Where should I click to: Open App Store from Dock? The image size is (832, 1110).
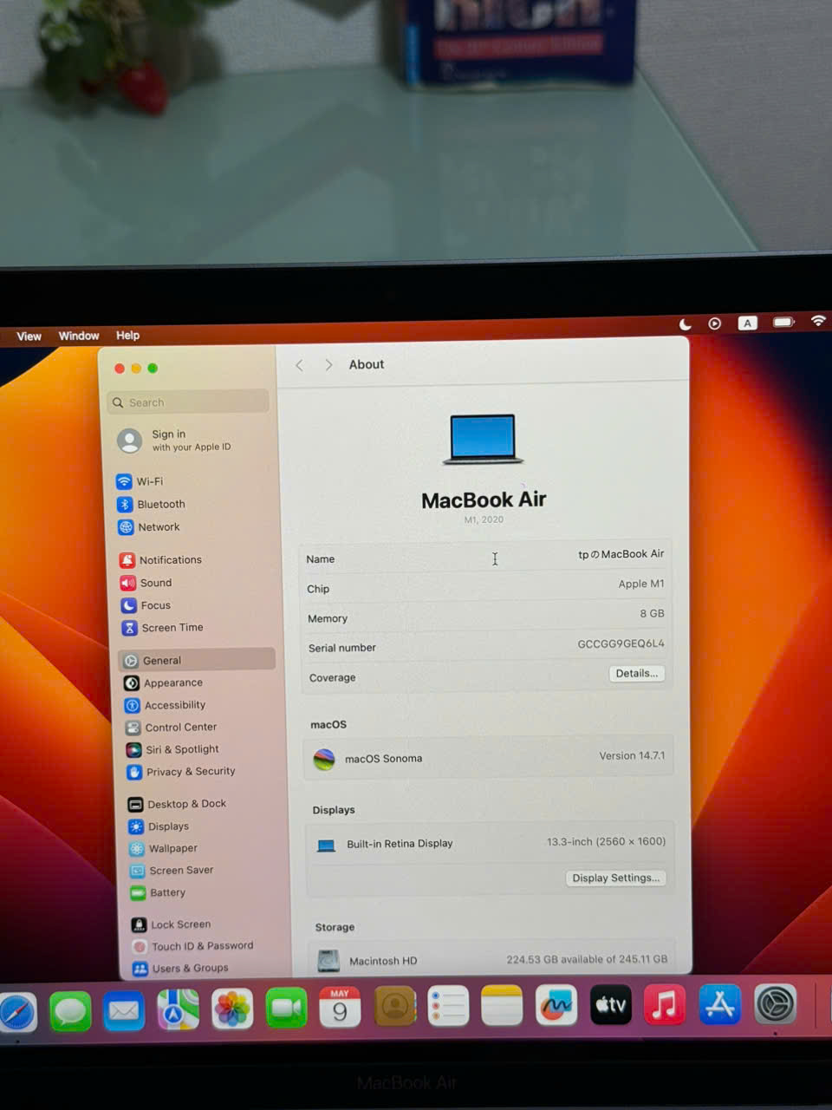pyautogui.click(x=719, y=1004)
